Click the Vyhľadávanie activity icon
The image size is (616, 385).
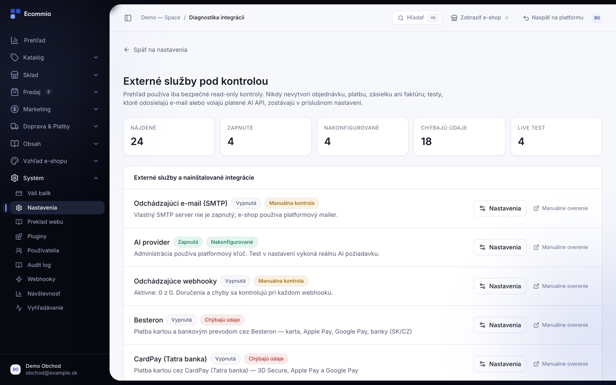19,308
